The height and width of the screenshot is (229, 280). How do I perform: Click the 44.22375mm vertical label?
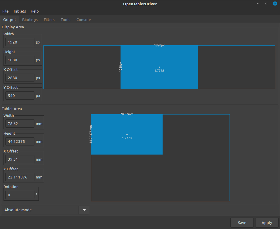(91, 134)
